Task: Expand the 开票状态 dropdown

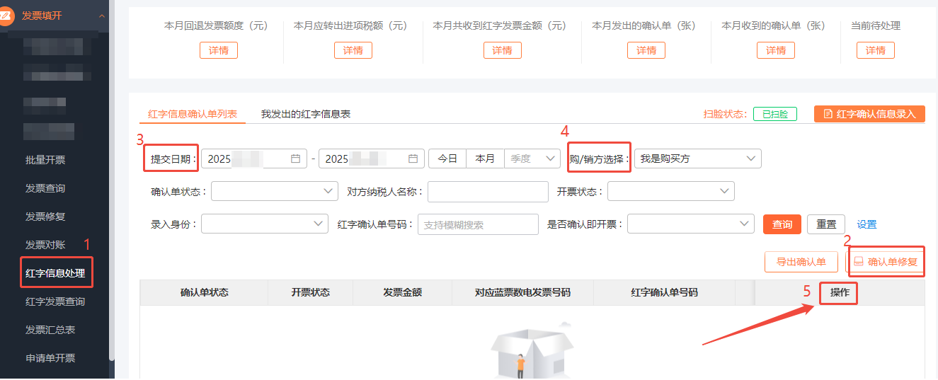Action: 670,192
